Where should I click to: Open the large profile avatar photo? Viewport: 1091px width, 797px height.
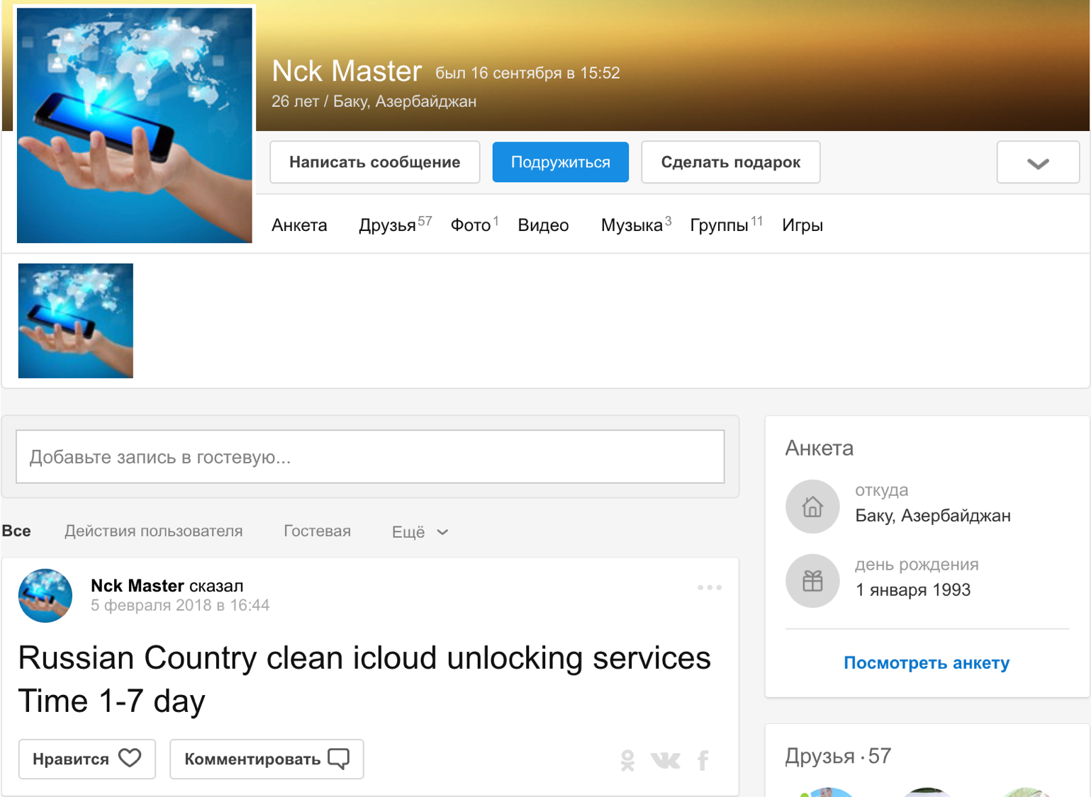pos(135,125)
